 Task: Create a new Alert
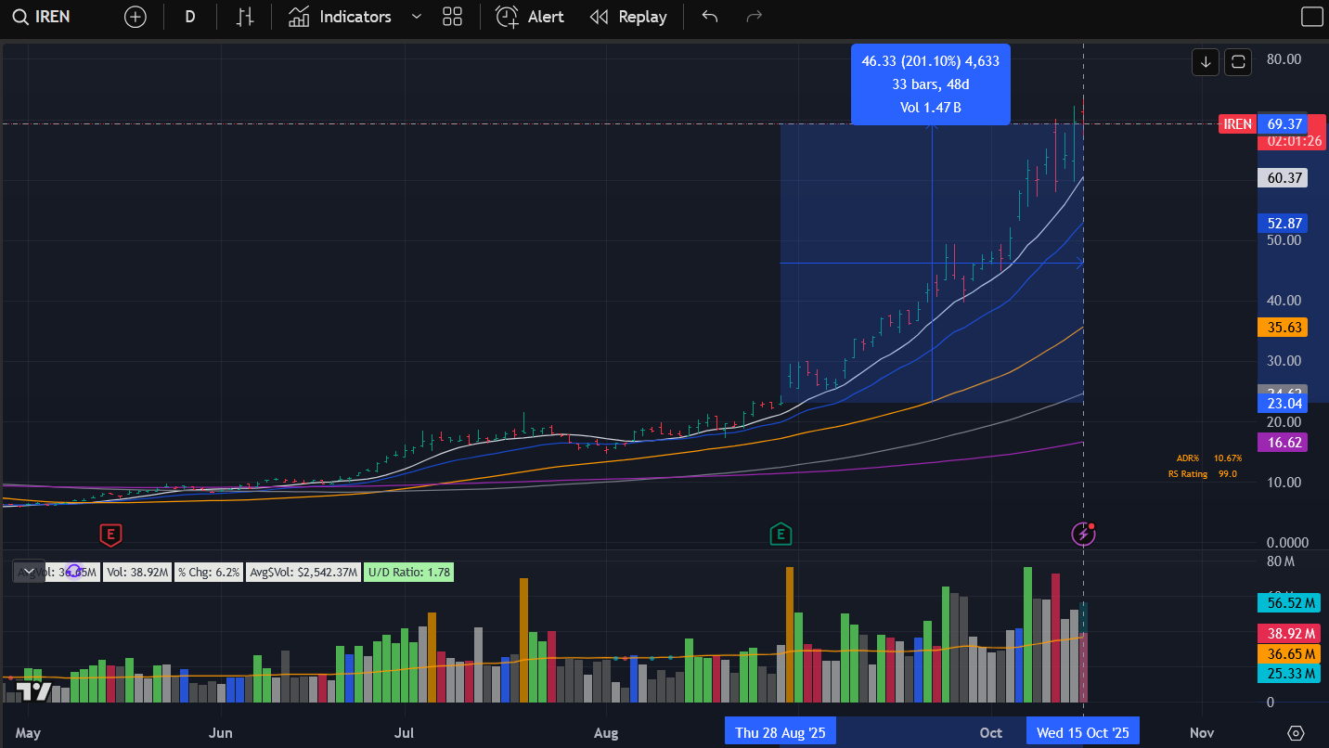point(530,17)
